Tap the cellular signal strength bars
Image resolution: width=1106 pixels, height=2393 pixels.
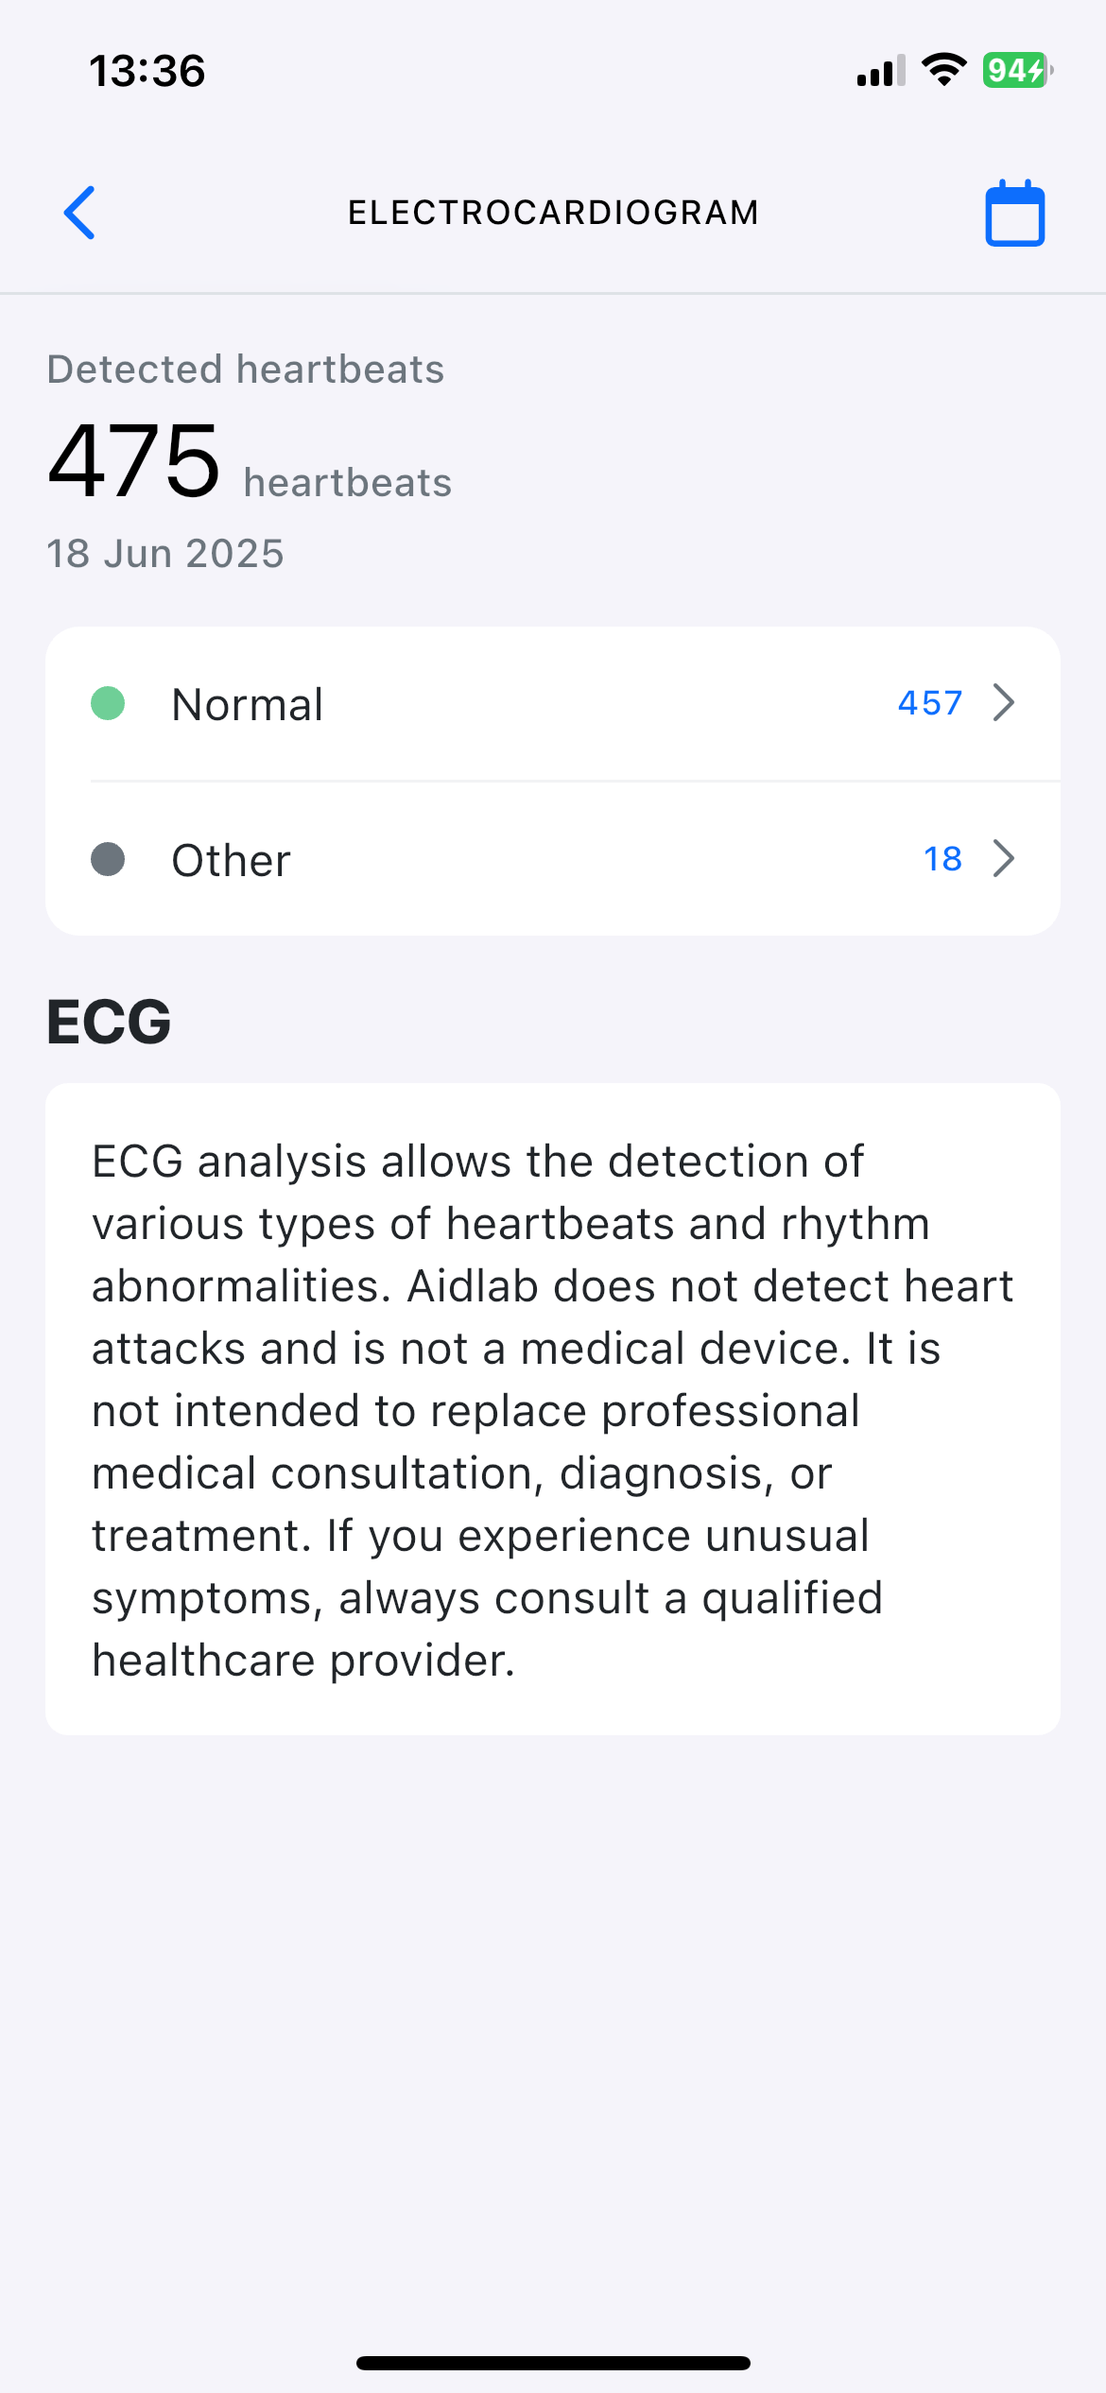880,71
